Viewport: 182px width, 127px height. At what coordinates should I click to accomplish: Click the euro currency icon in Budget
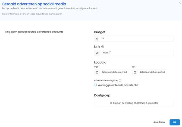point(97,39)
